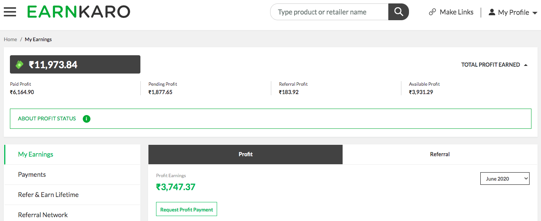
Task: Expand the About Profit Status bar
Action: coord(270,119)
